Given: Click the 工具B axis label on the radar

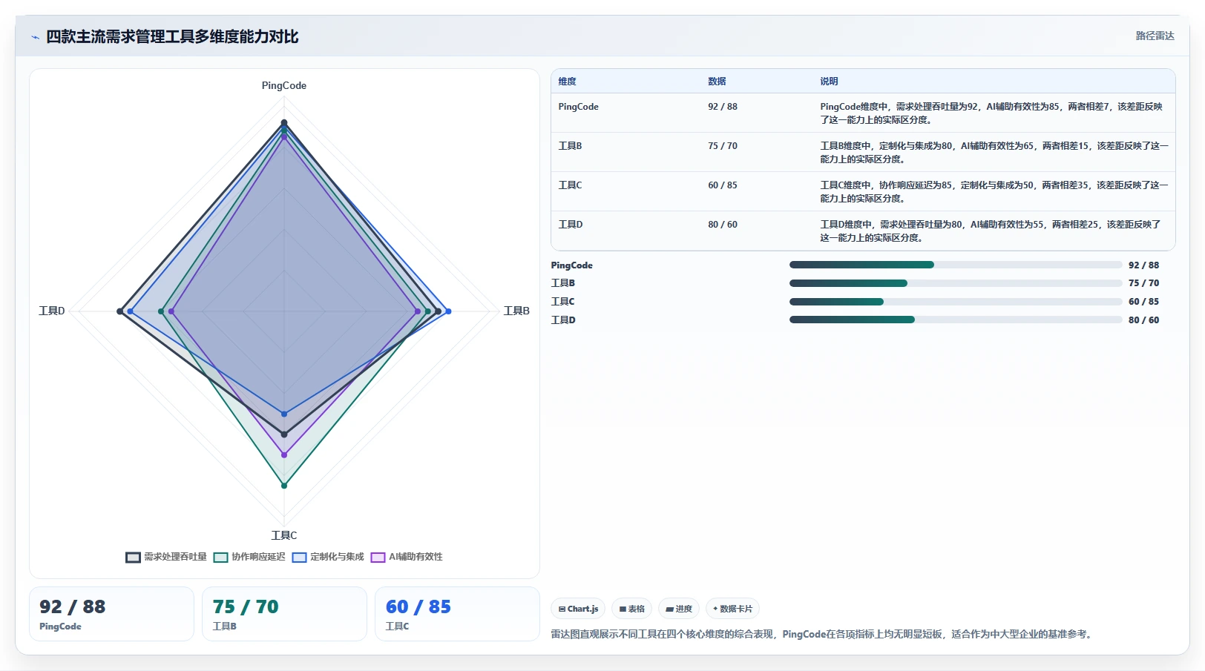Looking at the screenshot, I should (x=516, y=311).
